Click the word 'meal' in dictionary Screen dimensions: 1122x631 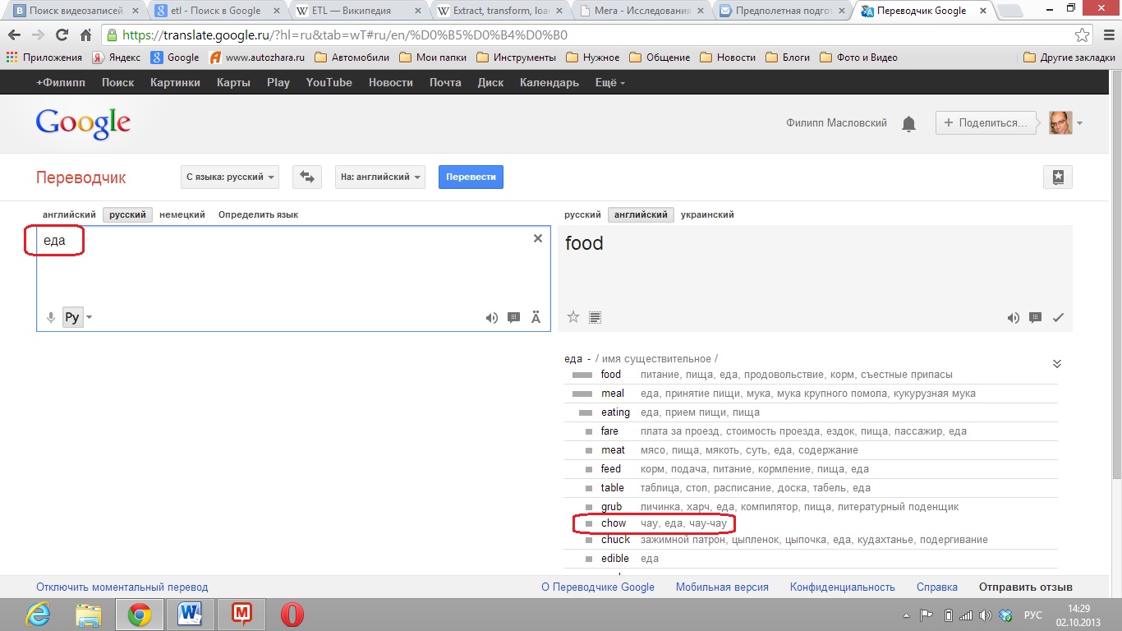[x=613, y=394]
